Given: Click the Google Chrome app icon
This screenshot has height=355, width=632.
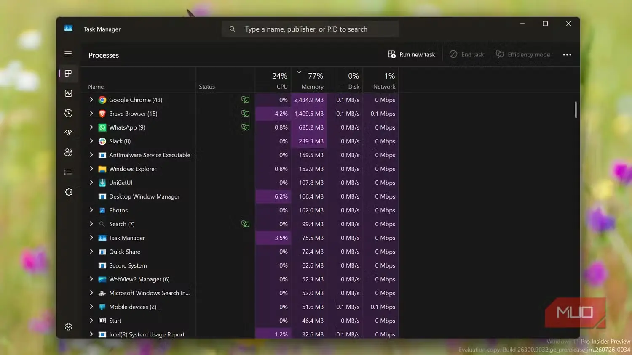Looking at the screenshot, I should pyautogui.click(x=102, y=100).
